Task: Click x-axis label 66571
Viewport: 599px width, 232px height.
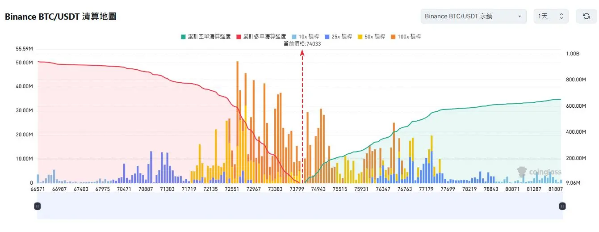Action: point(38,190)
